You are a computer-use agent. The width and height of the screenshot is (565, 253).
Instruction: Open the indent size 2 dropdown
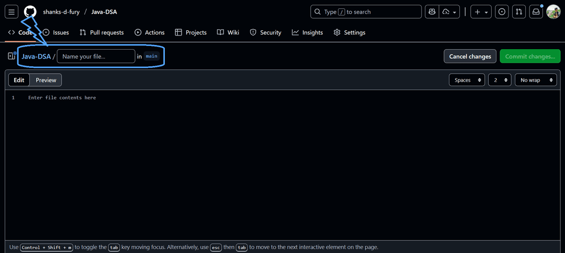click(500, 80)
